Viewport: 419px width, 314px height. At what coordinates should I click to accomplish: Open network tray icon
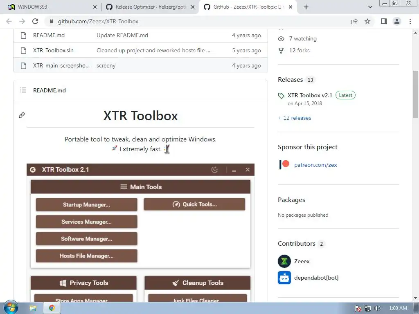pyautogui.click(x=368, y=308)
